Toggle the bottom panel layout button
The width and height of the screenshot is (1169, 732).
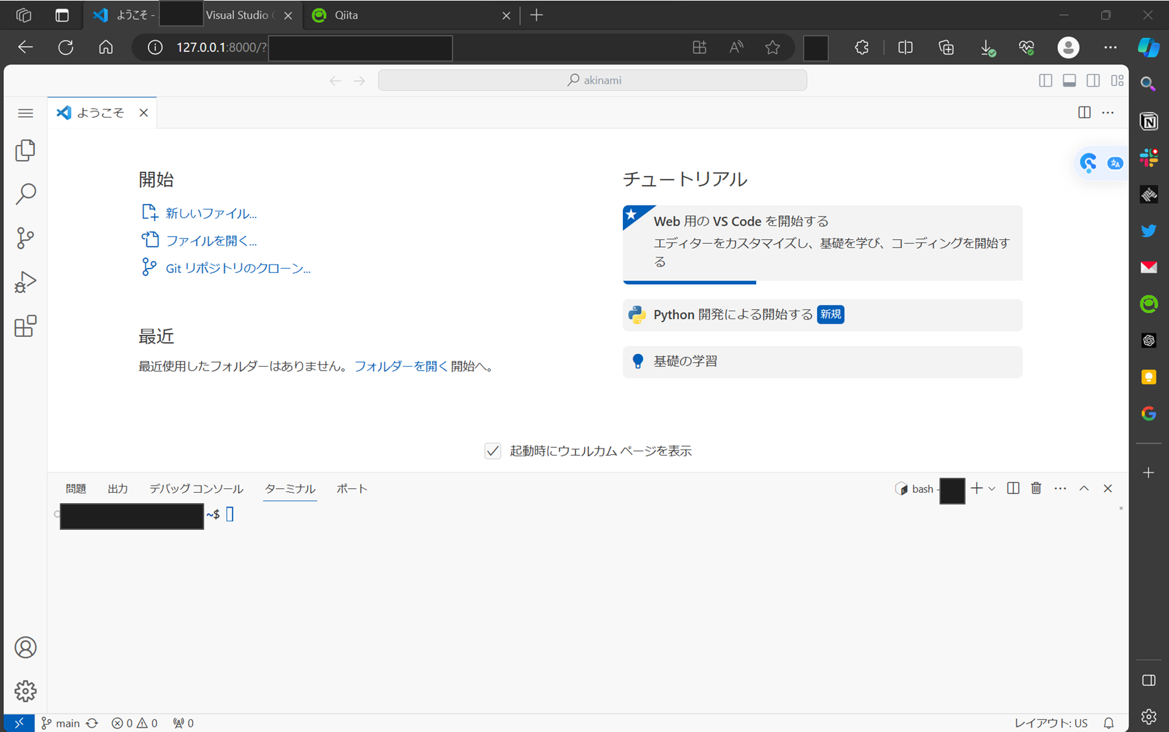[x=1069, y=81]
